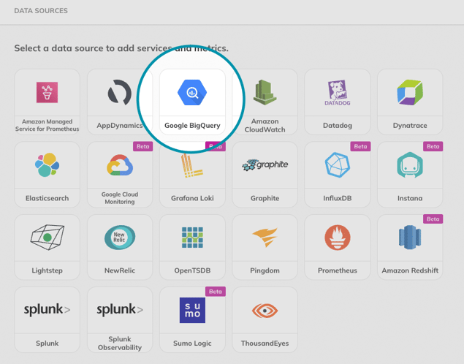The height and width of the screenshot is (364, 464).
Task: Open the Amazon Redshift blue icon
Action: coord(410,238)
